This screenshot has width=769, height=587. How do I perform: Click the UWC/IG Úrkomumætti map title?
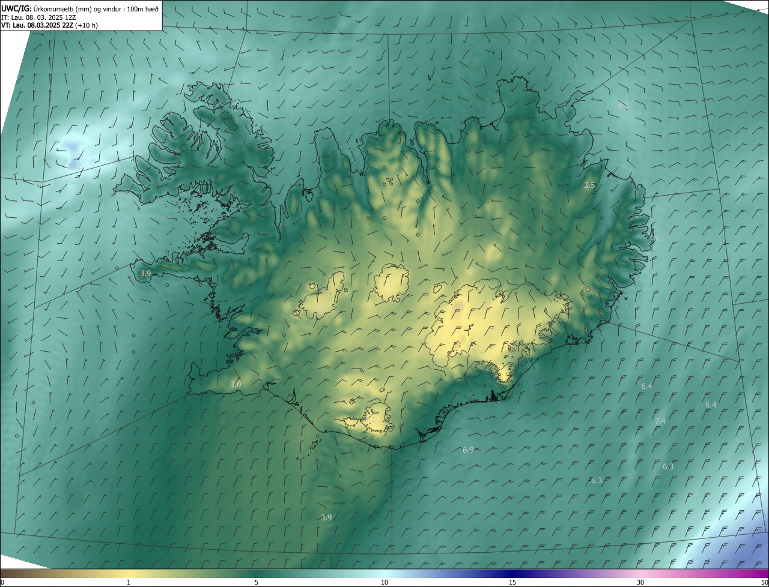[80, 8]
